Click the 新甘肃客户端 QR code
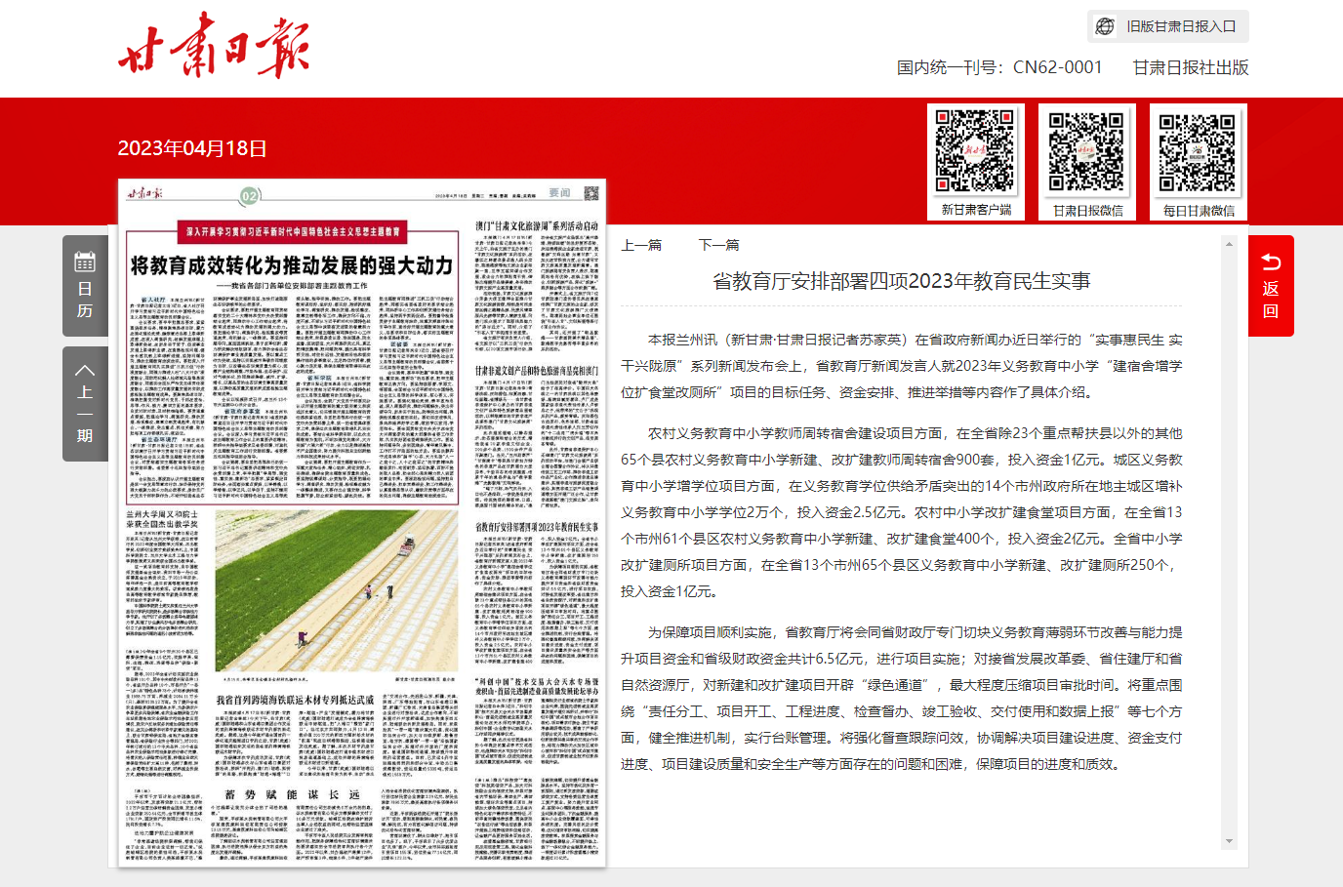This screenshot has width=1343, height=887. coord(975,152)
